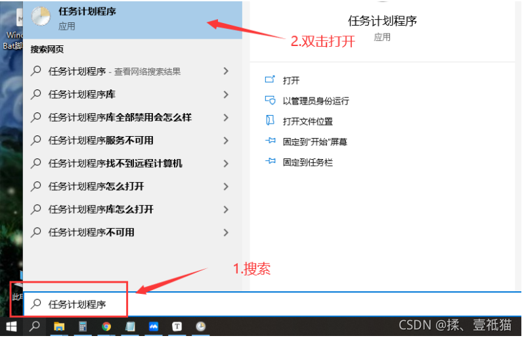Expand arrow for 任务计划程序服务不可用
Viewport: 522px width, 338px height.
click(226, 140)
